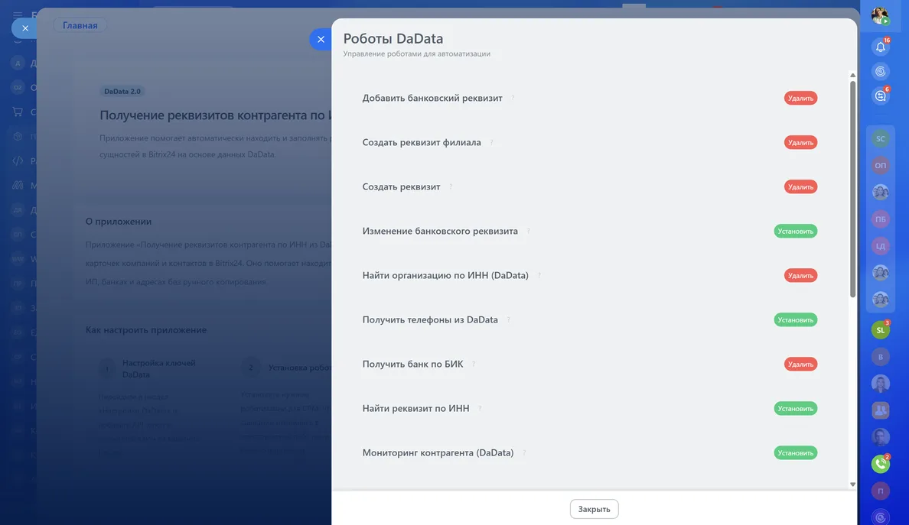Image resolution: width=909 pixels, height=525 pixels.
Task: Click Управление роботами для автоматизации subtitle
Action: click(x=417, y=53)
